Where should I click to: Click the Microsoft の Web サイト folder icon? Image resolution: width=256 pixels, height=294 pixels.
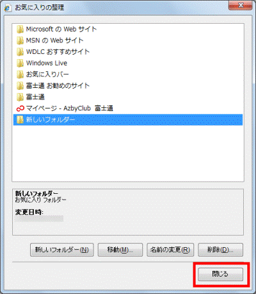coord(20,29)
